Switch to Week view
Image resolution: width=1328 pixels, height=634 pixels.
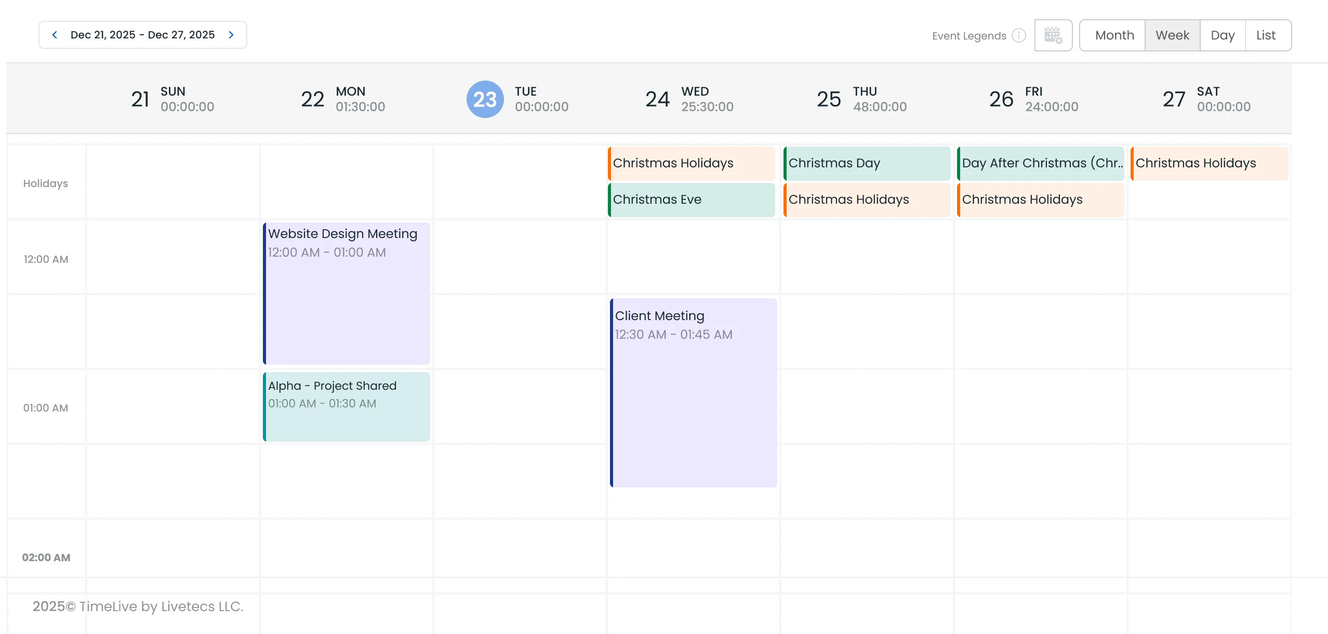coord(1172,35)
